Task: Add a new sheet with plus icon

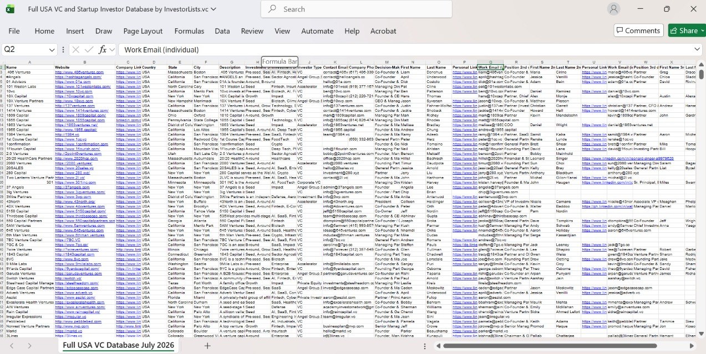Action: tap(207, 346)
